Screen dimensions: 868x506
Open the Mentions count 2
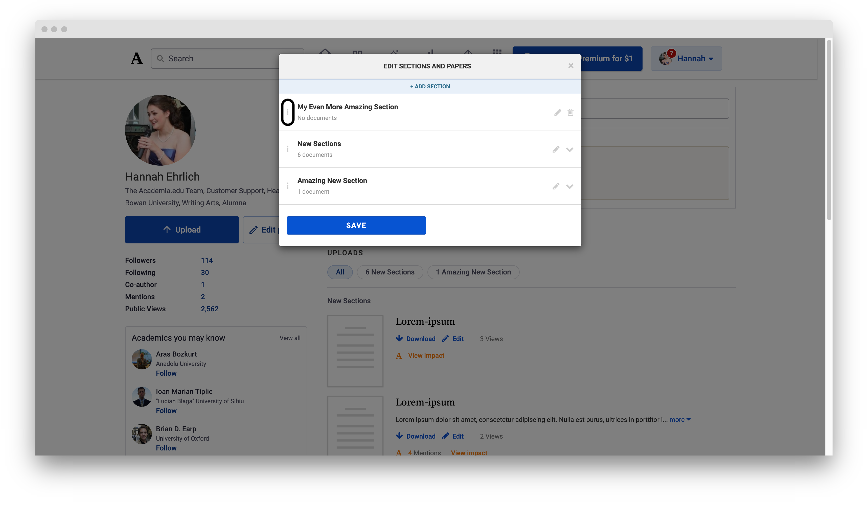point(203,296)
